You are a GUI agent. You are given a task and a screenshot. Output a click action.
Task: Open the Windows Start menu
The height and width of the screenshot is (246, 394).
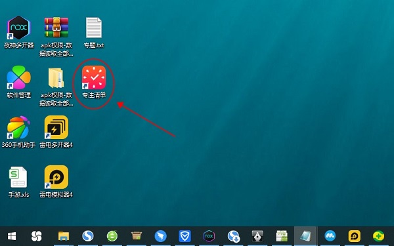point(12,236)
